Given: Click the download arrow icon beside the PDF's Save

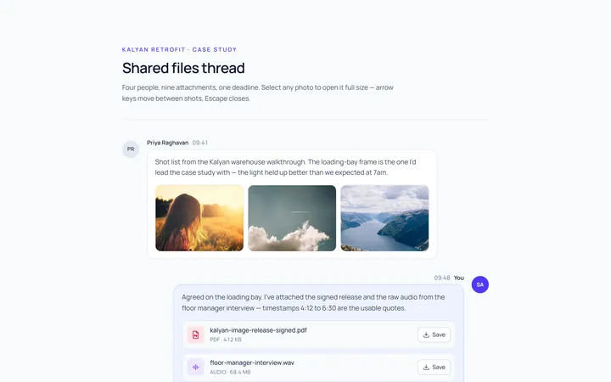Looking at the screenshot, I should [426, 334].
